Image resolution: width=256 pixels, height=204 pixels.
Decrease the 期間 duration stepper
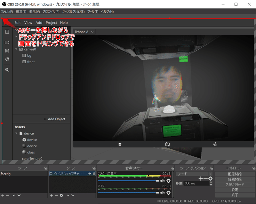point(211,184)
